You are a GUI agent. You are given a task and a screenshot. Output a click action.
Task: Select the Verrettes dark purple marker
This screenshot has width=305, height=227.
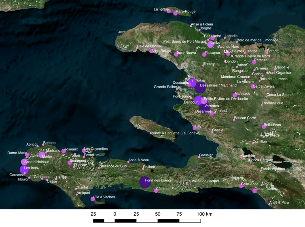204,107
